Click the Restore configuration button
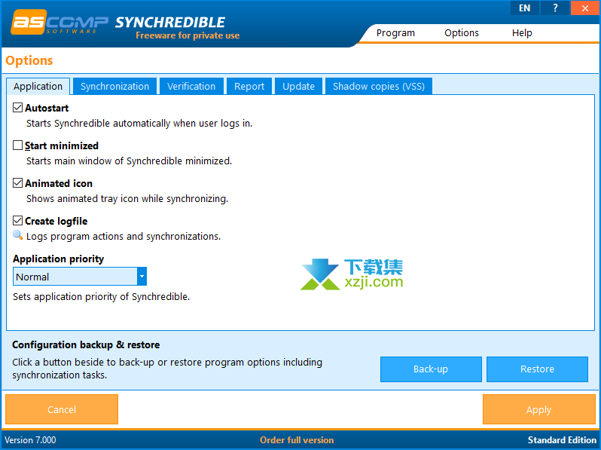Viewport: 601px width, 450px height. (537, 369)
